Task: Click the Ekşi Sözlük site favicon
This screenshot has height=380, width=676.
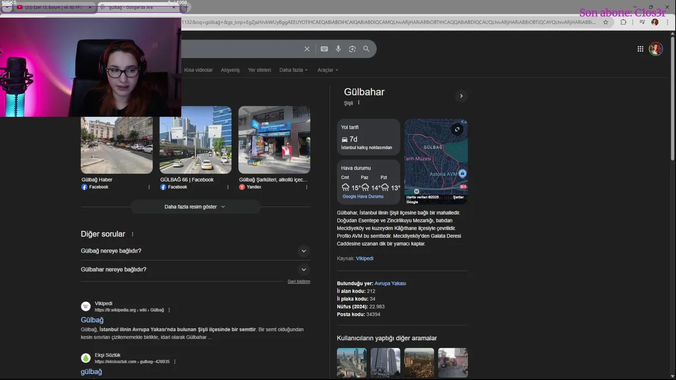Action: point(86,358)
